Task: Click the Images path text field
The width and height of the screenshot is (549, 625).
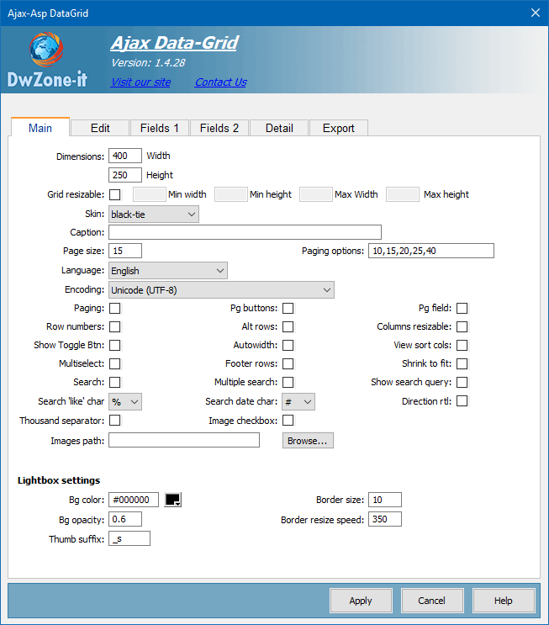Action: [184, 440]
